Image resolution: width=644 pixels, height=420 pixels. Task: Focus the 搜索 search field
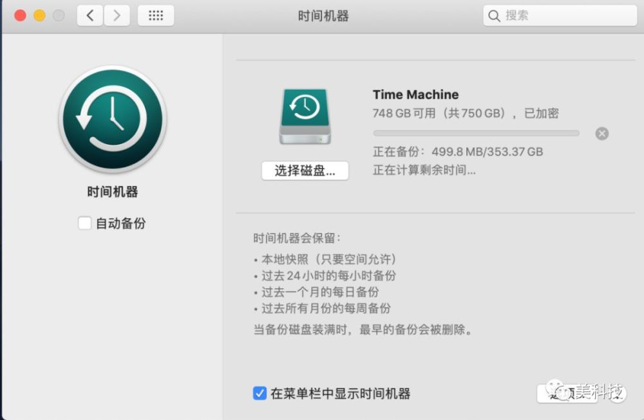click(x=560, y=15)
